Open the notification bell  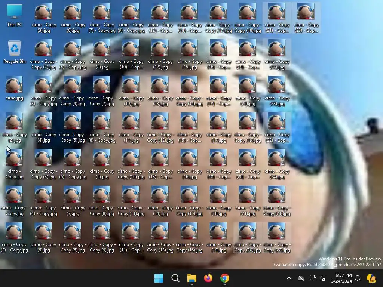coord(358,278)
